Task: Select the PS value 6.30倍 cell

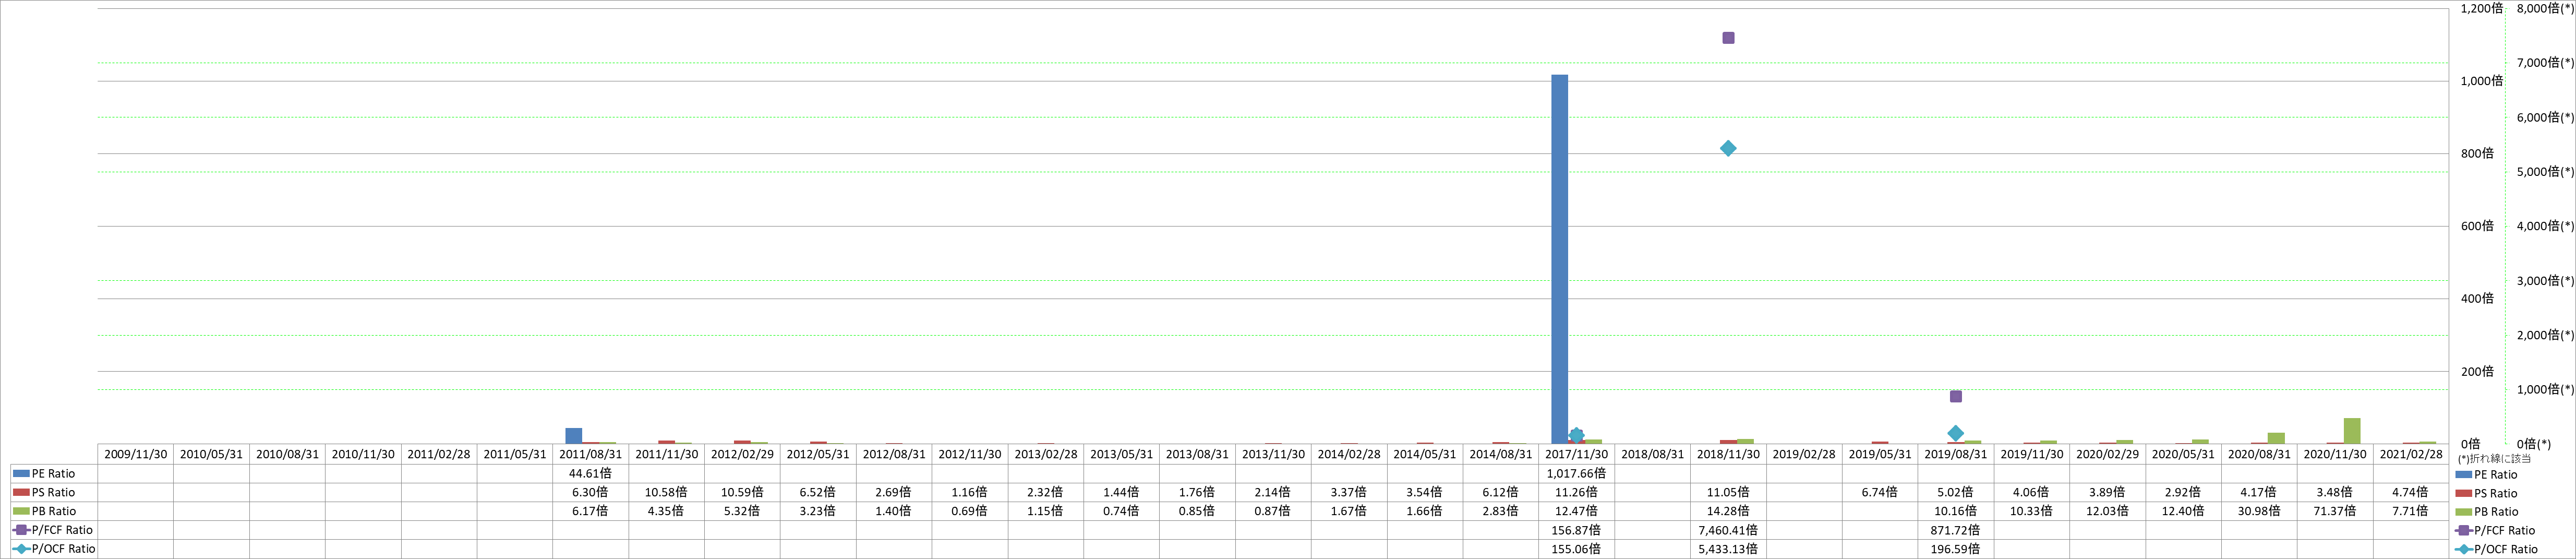Action: (590, 492)
